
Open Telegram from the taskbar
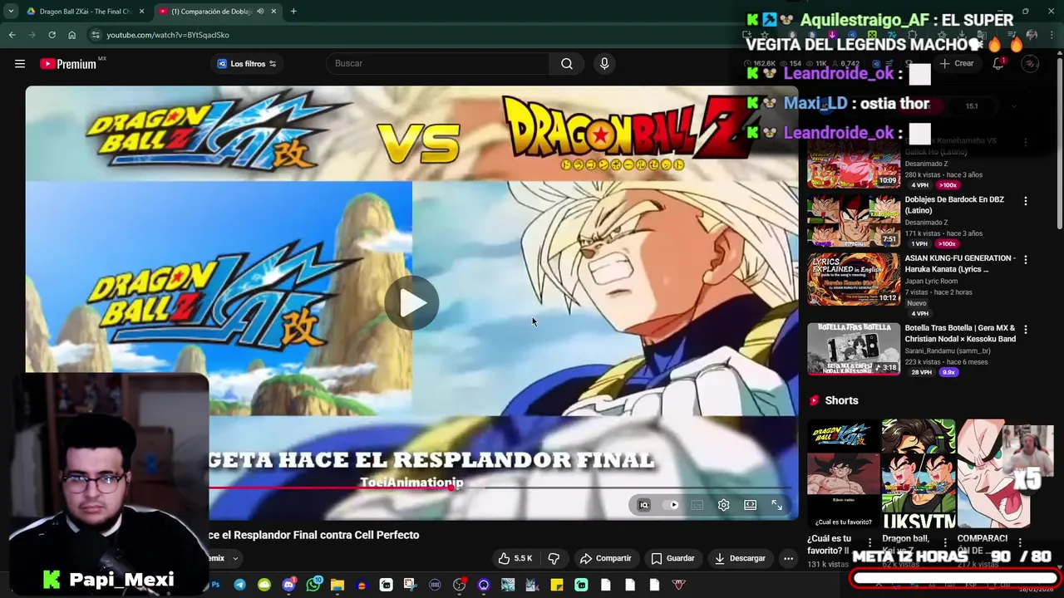click(239, 585)
